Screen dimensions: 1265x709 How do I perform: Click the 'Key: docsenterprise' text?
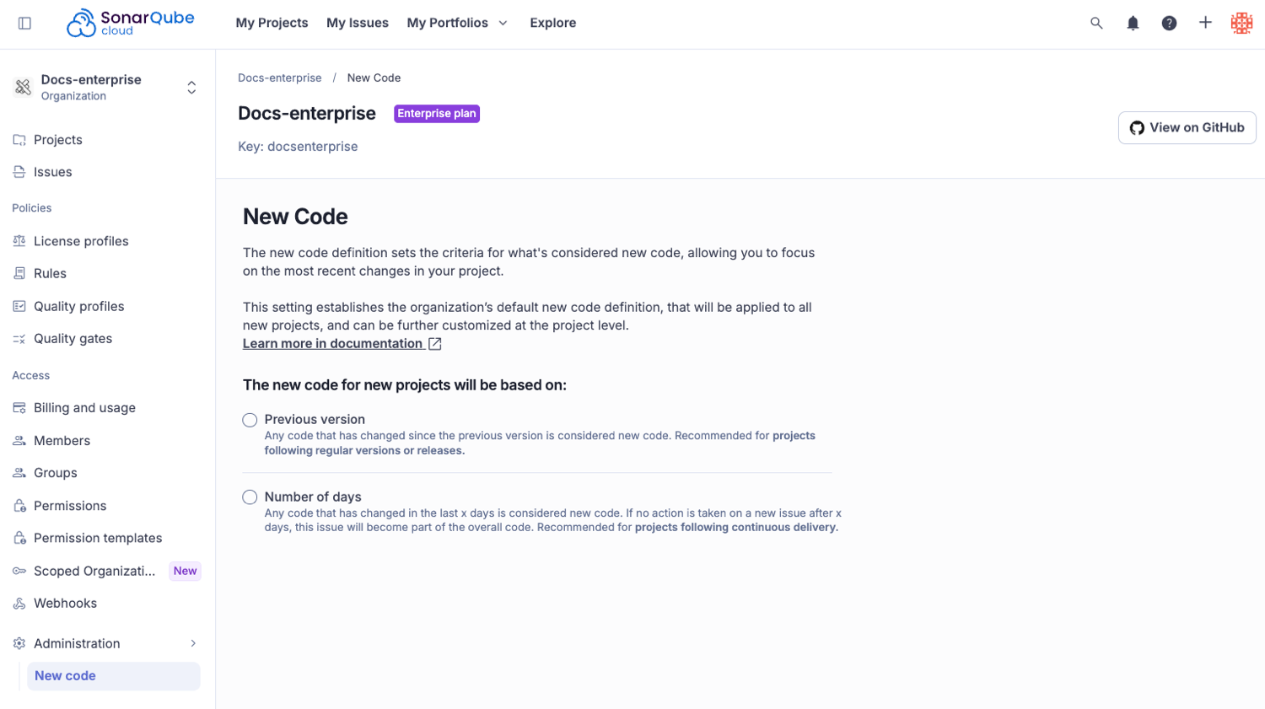pyautogui.click(x=298, y=147)
